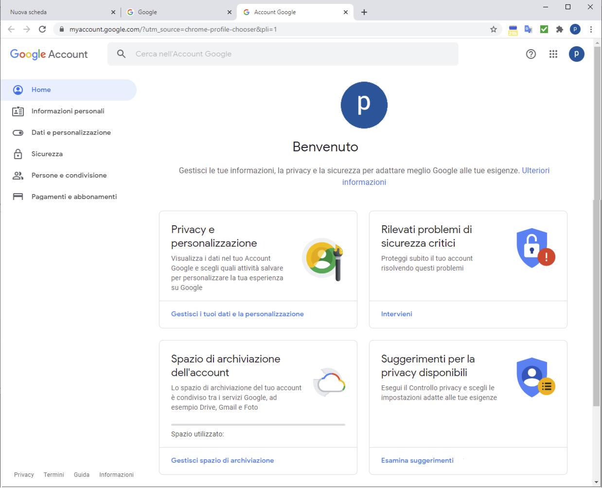Click Suggerimenti per la privacy disponibili heading
The height and width of the screenshot is (488, 602).
point(428,366)
